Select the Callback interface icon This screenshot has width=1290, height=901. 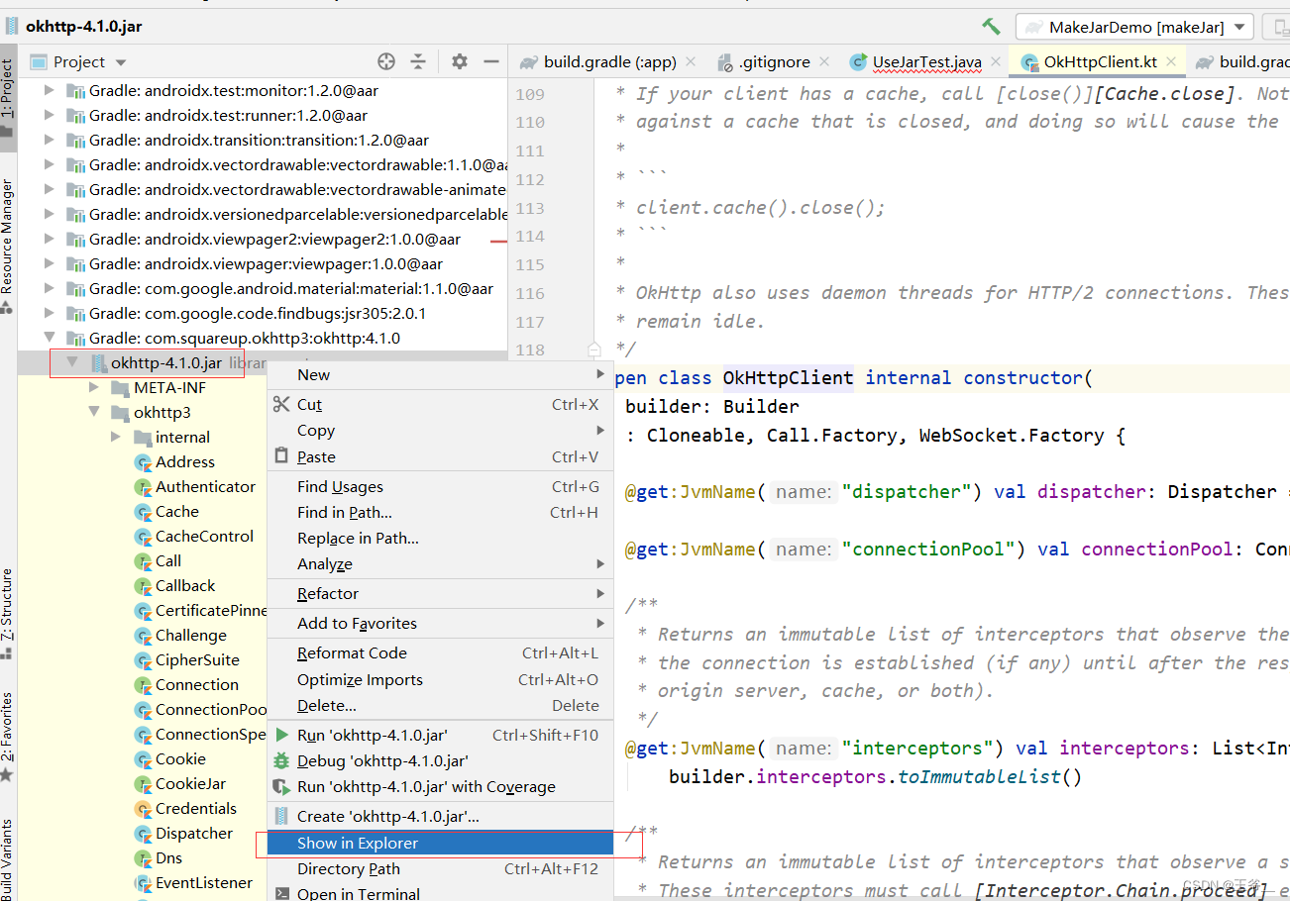click(144, 586)
